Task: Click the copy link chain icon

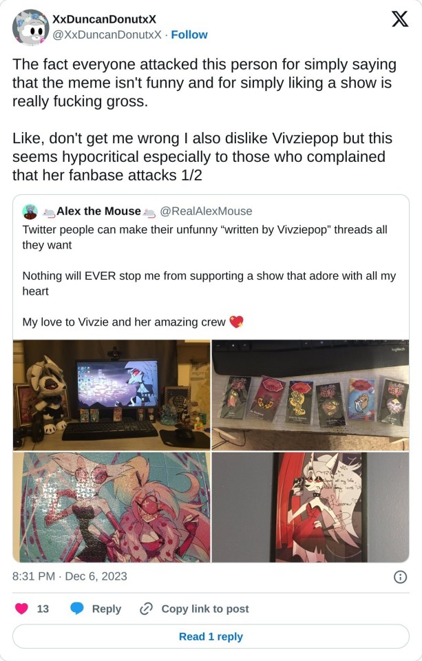Action: 146,609
